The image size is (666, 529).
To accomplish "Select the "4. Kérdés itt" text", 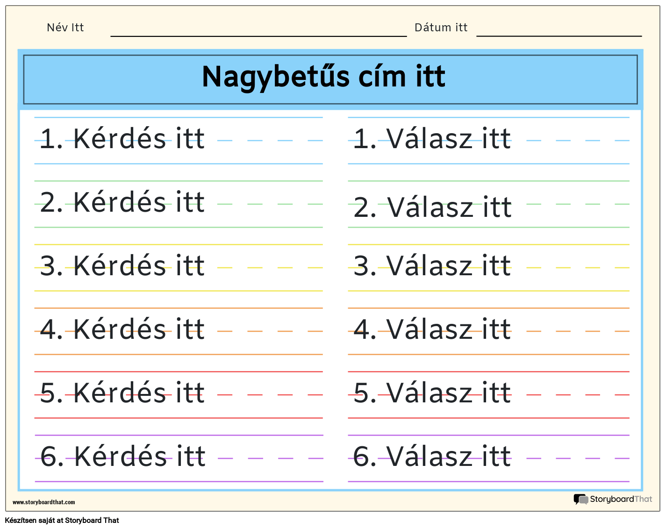I will (122, 329).
